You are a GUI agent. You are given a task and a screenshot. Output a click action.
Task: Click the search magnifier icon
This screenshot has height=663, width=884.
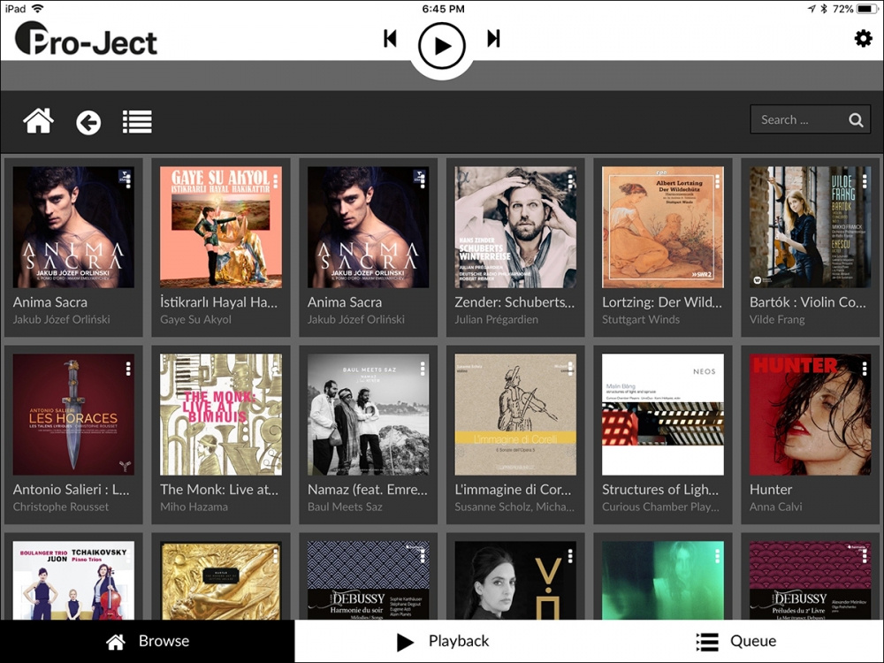click(856, 118)
